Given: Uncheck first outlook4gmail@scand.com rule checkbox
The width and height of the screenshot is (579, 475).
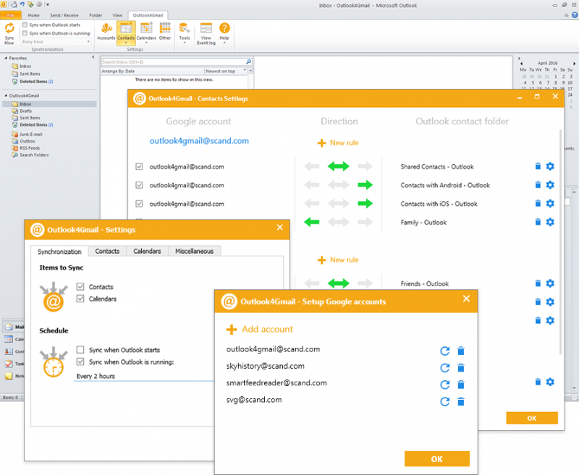Looking at the screenshot, I should point(139,166).
